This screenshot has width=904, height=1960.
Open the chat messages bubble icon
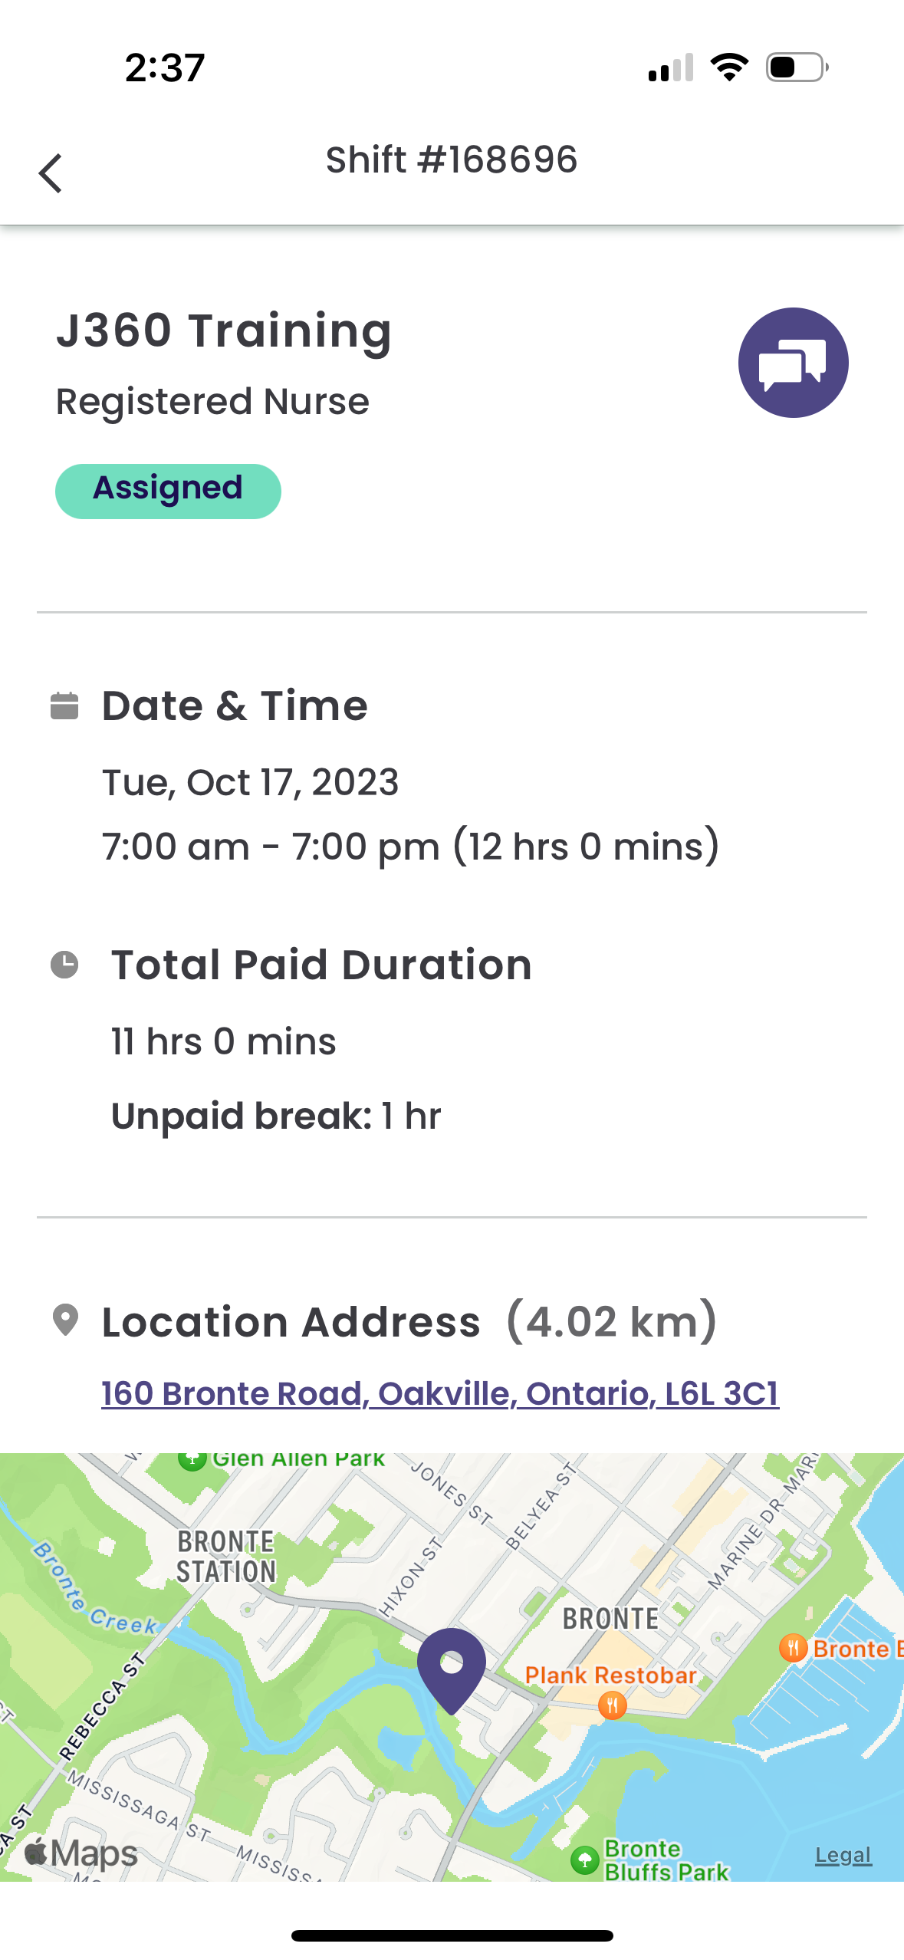[793, 363]
